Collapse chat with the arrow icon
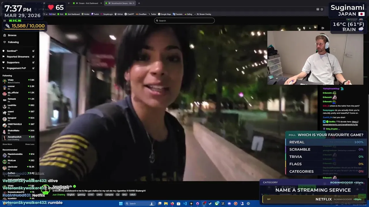Screen dimensions: 369x207 point(323,28)
